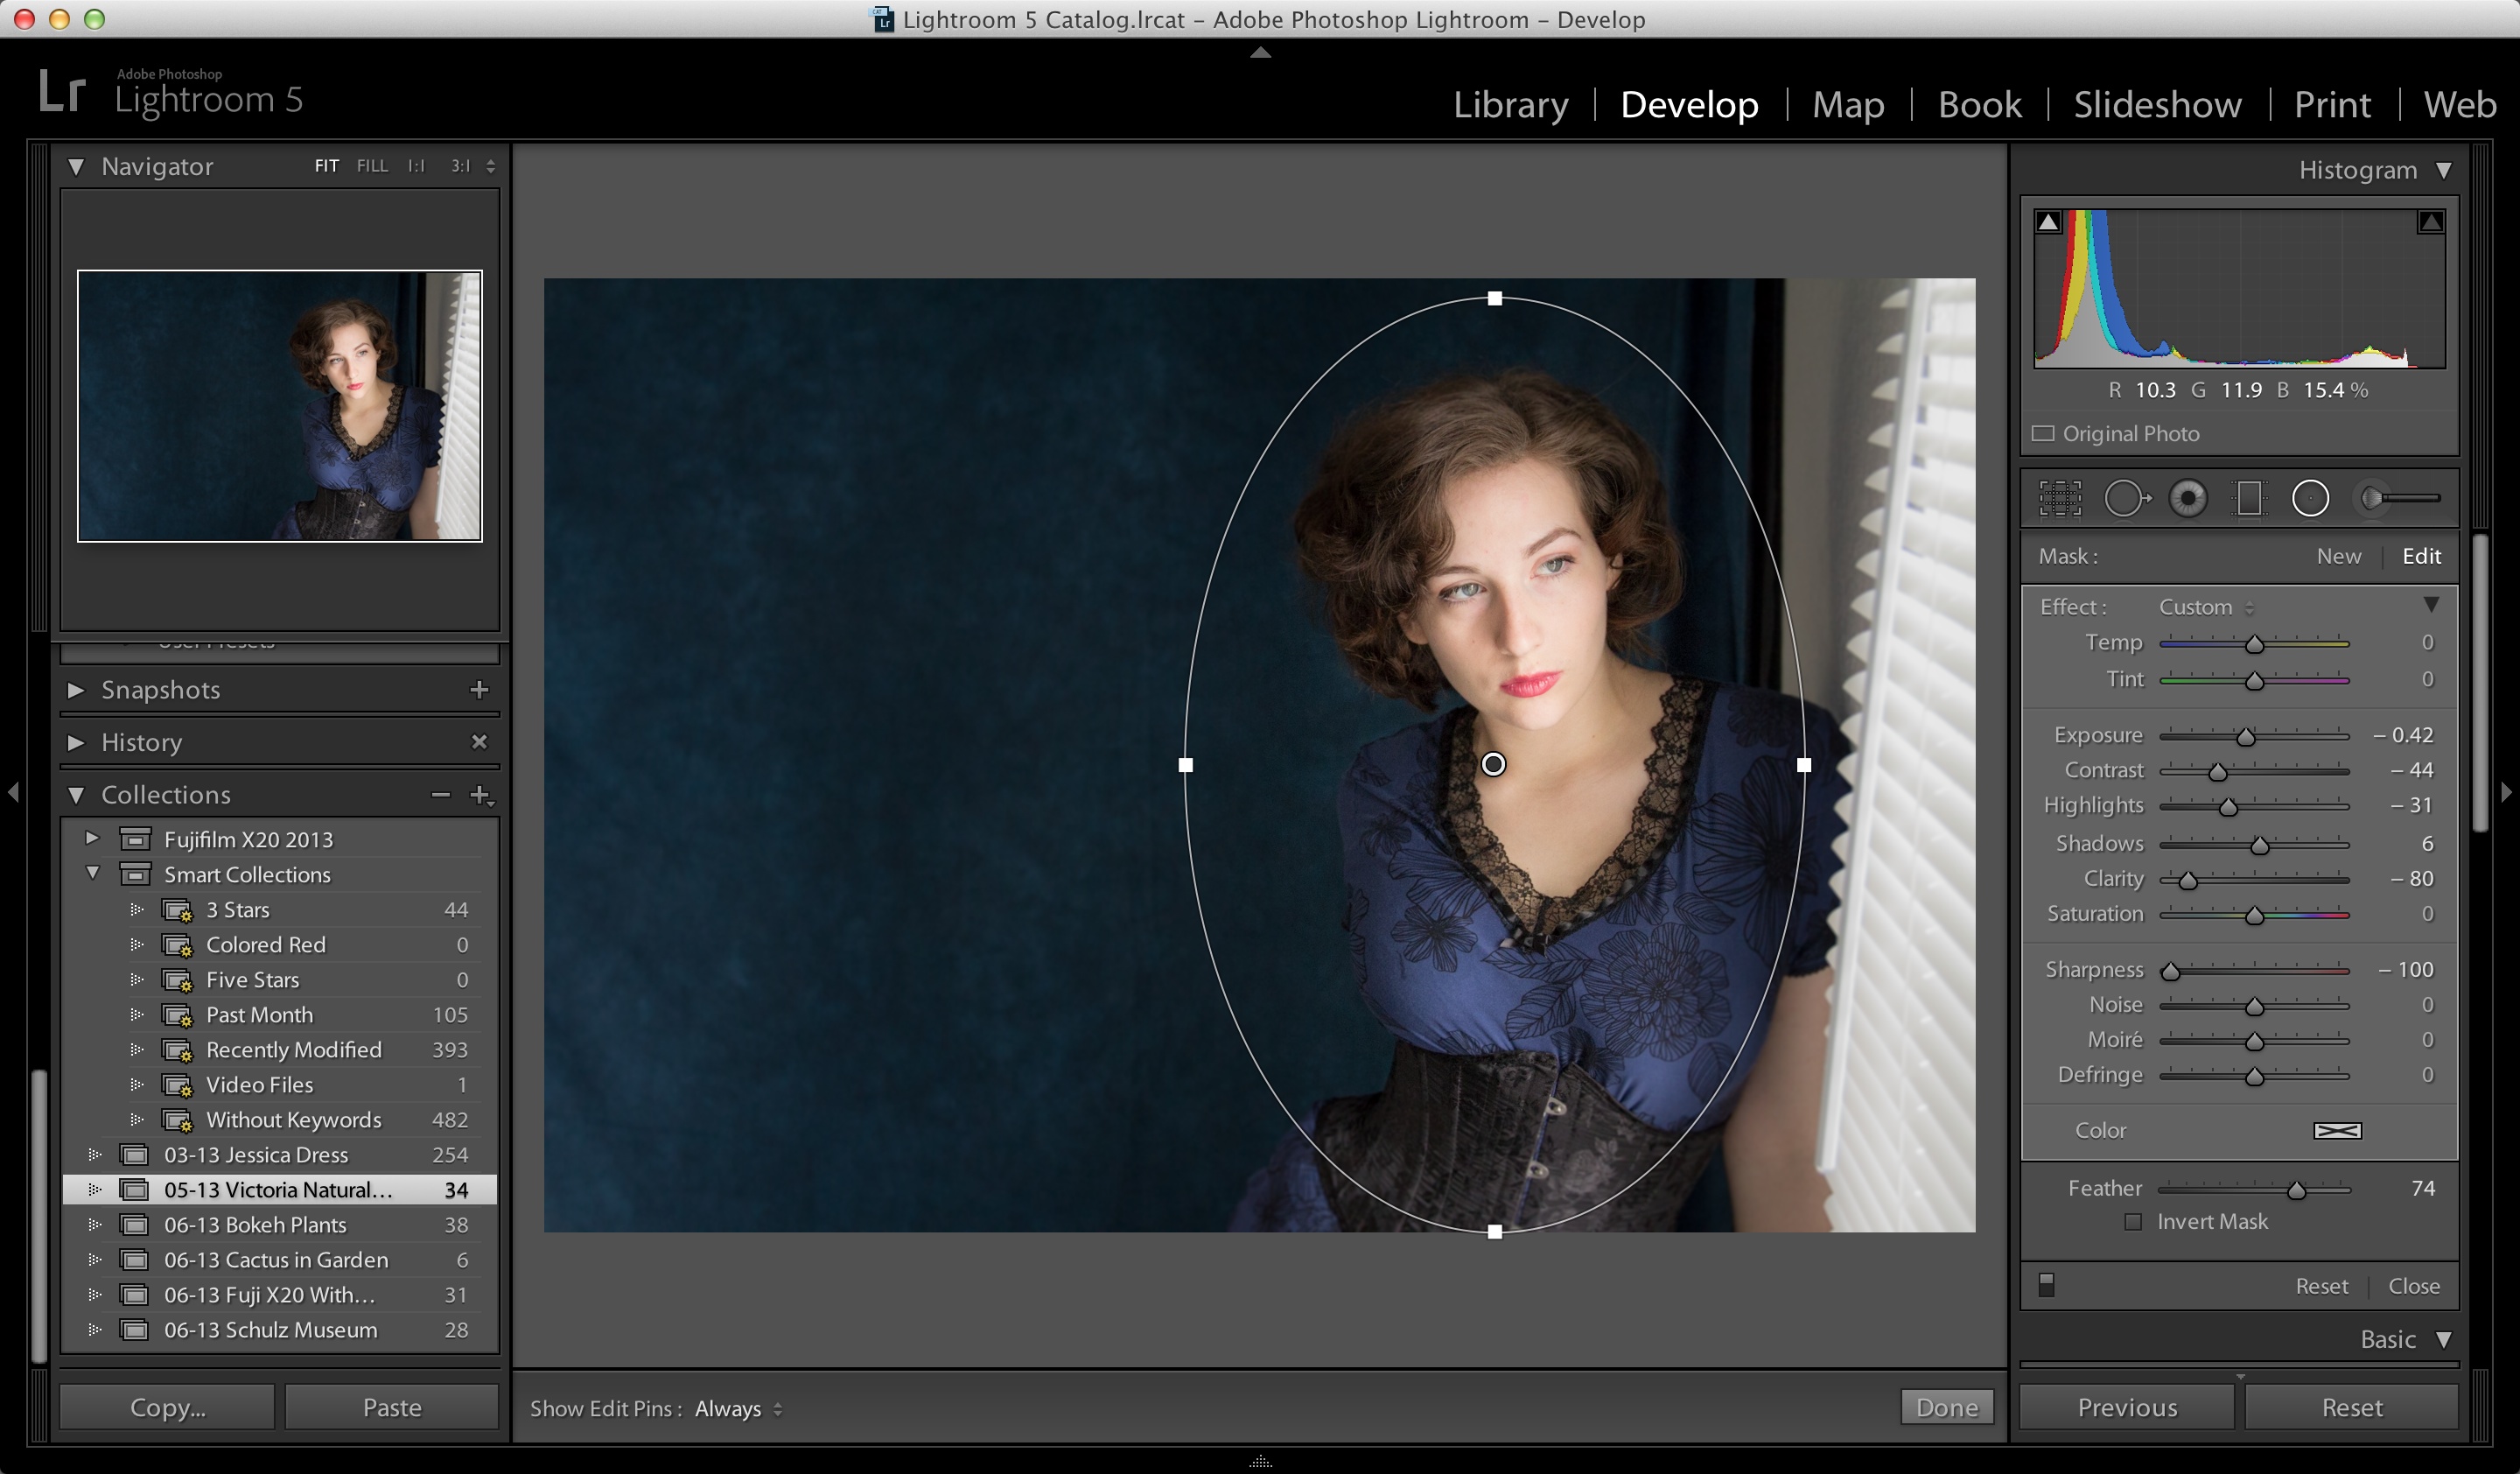Click the navigator thumbnail preview
Image resolution: width=2520 pixels, height=1474 pixels.
[281, 405]
